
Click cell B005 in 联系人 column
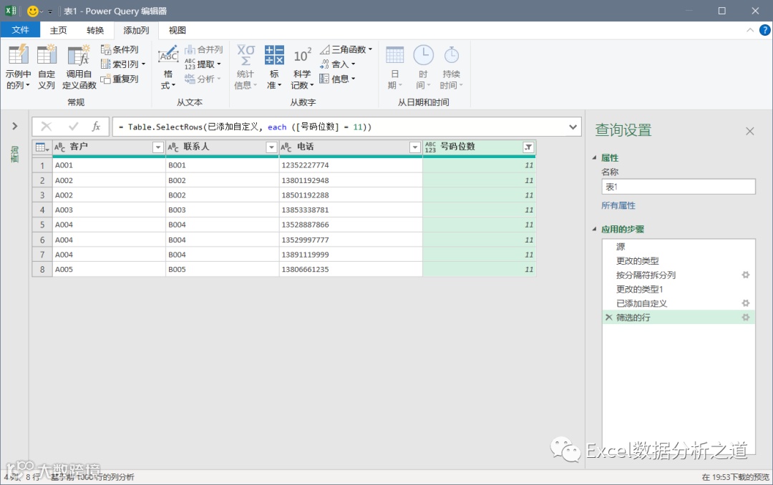(223, 269)
